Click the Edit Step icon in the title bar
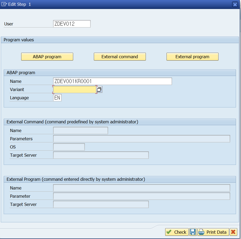241x239 pixels. [x=4, y=4]
